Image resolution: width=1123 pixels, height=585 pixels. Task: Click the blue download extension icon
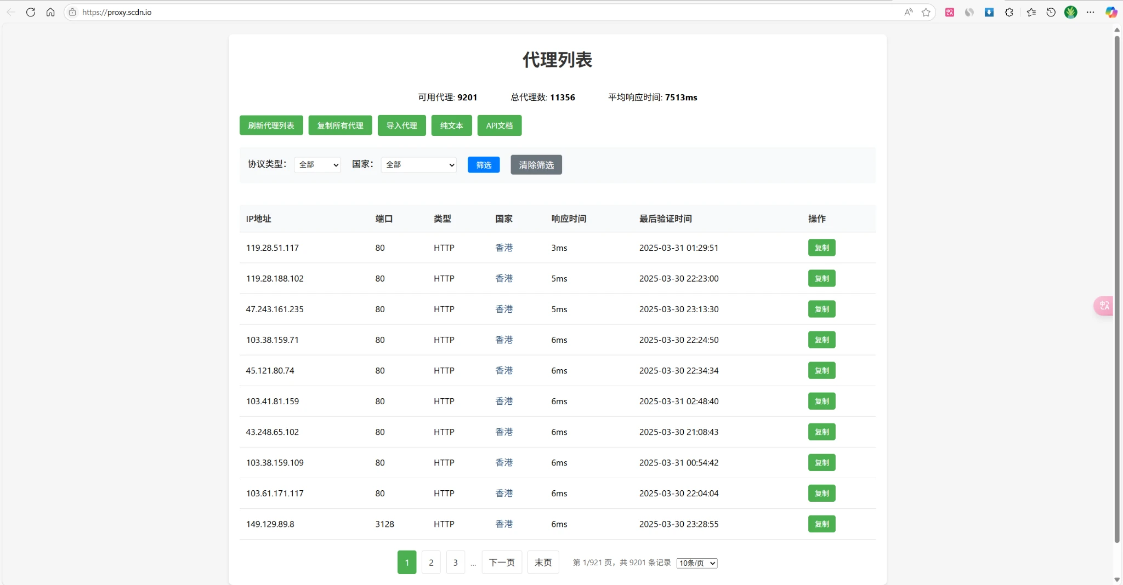(989, 12)
